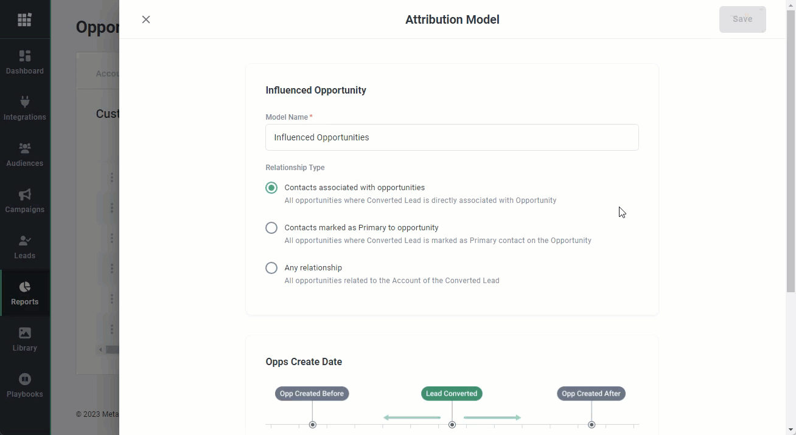Navigate to Playbooks
The height and width of the screenshot is (435, 796).
(24, 385)
